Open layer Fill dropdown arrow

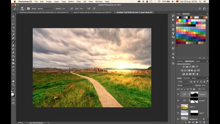207,89
